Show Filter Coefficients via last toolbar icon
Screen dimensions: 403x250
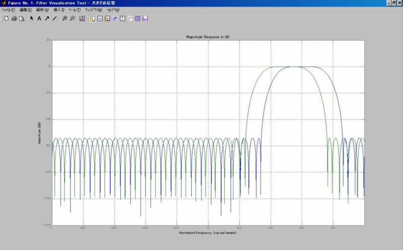[x=145, y=19]
